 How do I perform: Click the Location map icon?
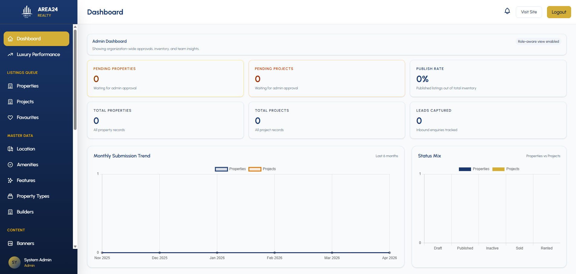[x=10, y=149]
